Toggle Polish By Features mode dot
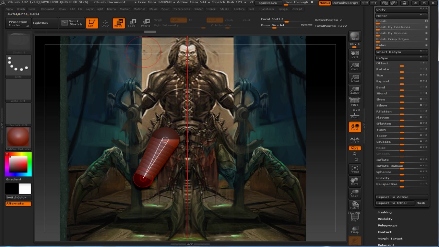The image size is (439, 247). 426,27
